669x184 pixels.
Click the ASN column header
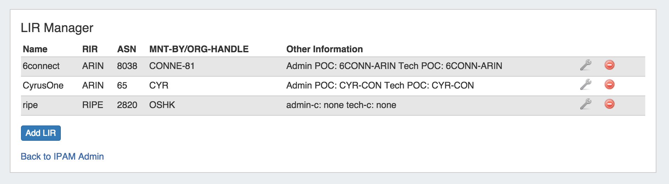[x=127, y=49]
